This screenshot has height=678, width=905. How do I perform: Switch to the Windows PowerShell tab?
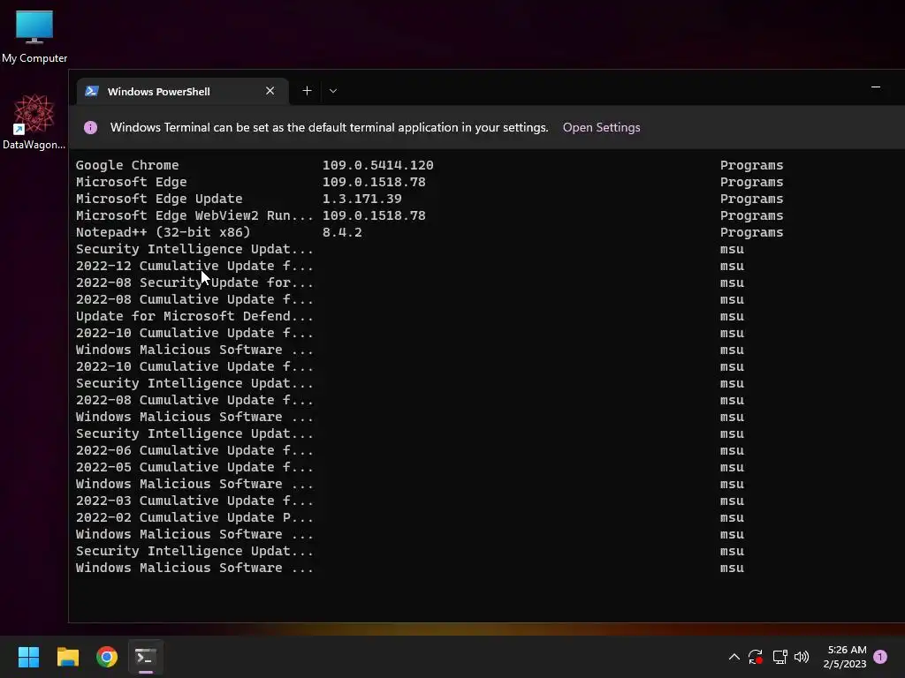pos(182,91)
